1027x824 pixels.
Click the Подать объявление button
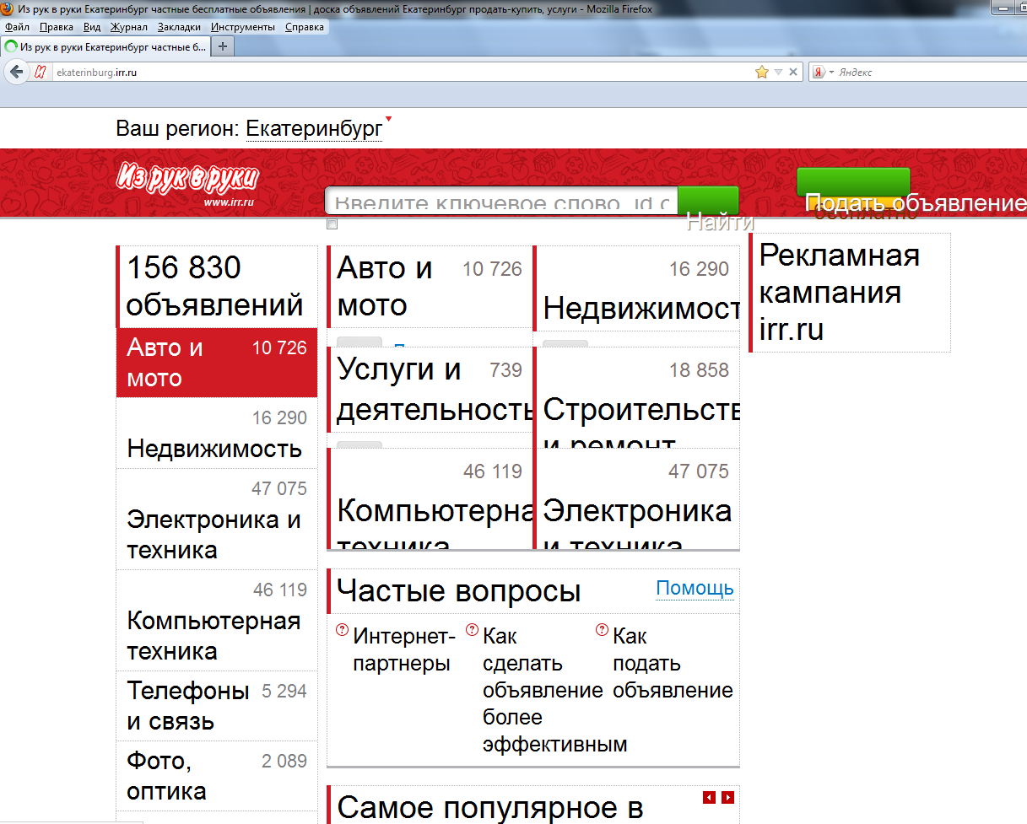(x=853, y=184)
